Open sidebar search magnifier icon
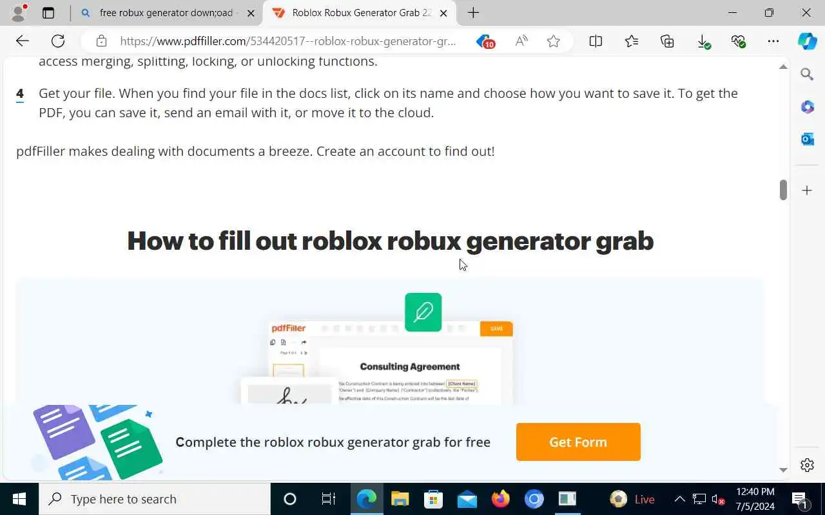 point(808,74)
